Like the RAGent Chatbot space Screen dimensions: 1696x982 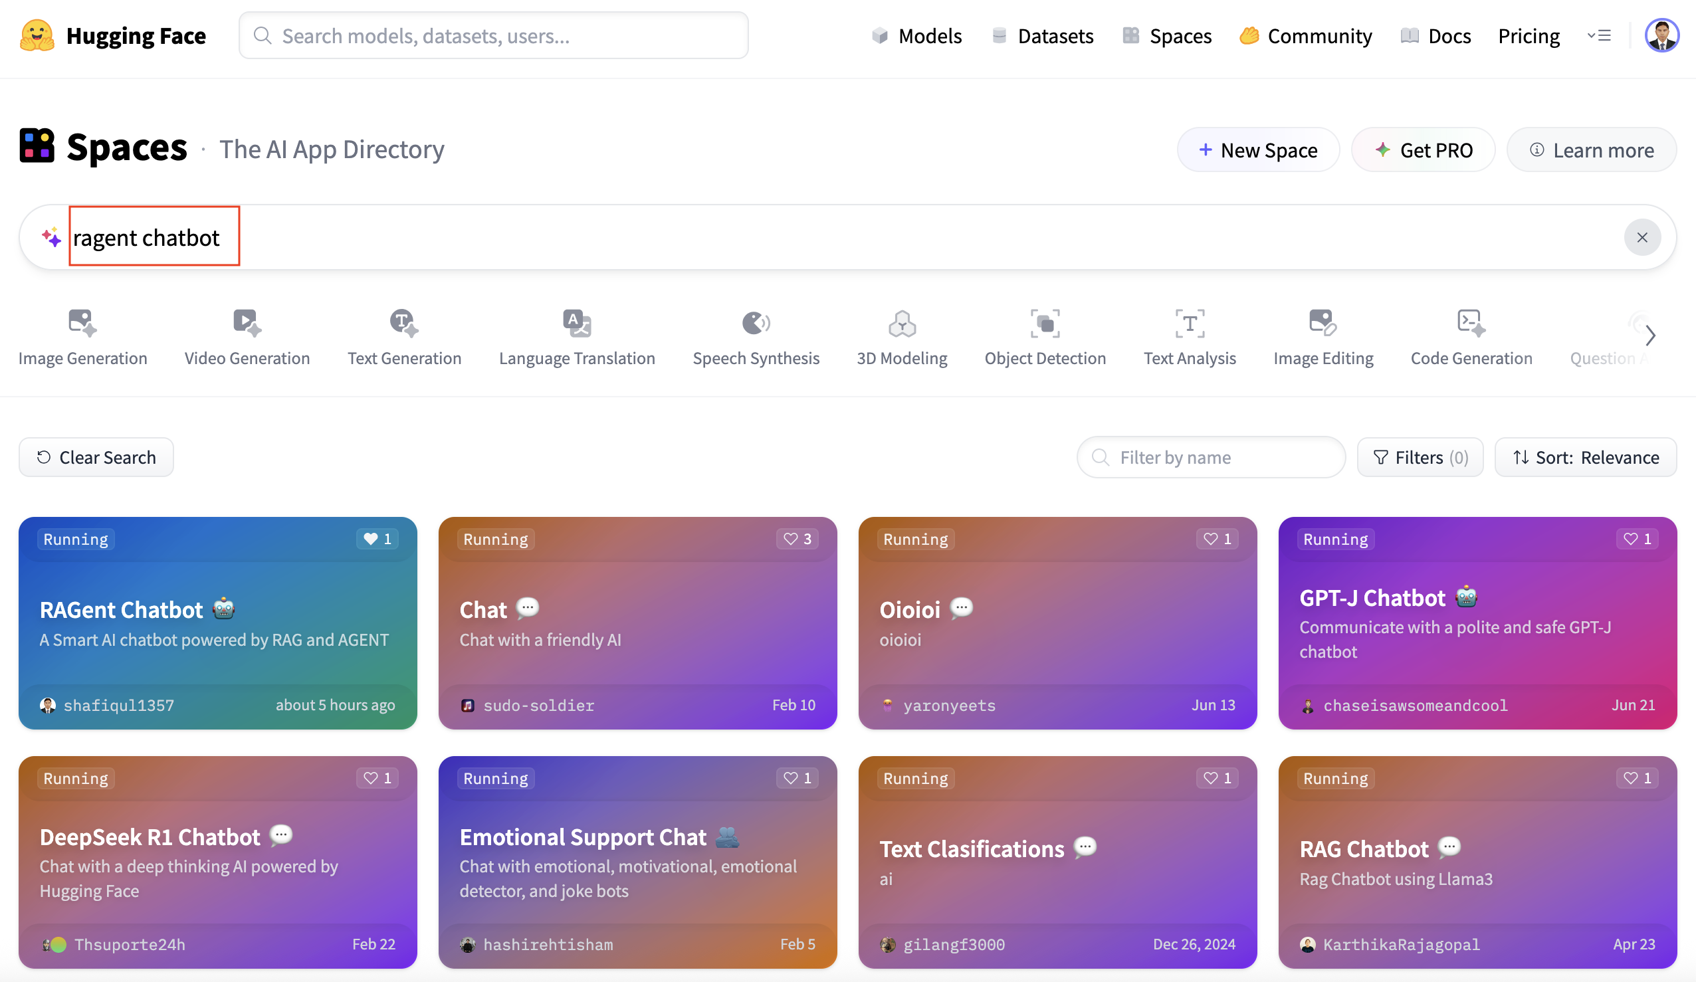pyautogui.click(x=377, y=538)
